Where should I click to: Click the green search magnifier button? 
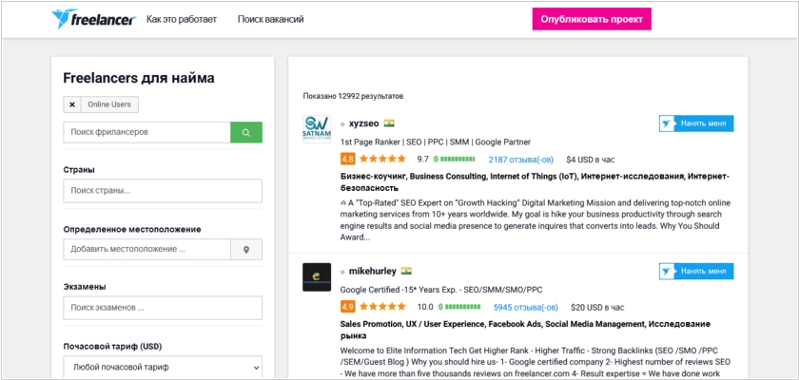(x=246, y=132)
